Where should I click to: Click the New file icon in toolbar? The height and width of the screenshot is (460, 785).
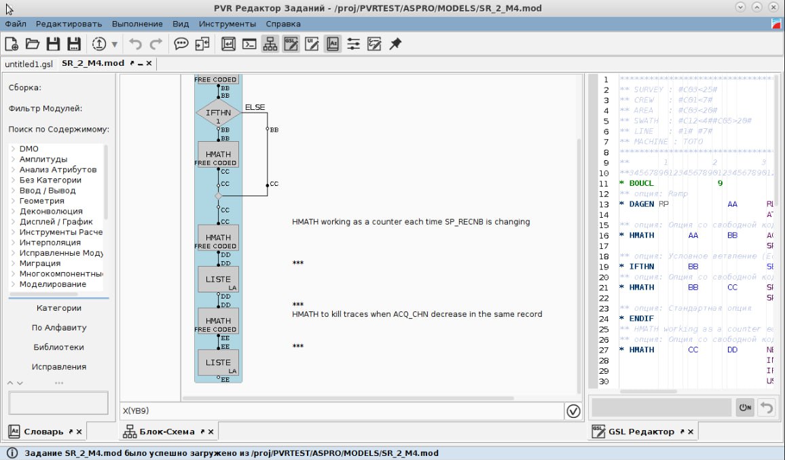point(12,44)
